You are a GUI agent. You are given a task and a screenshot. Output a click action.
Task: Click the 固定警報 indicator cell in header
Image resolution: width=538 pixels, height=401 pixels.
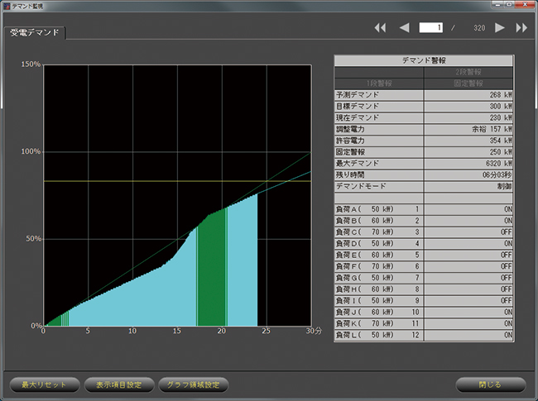[468, 84]
